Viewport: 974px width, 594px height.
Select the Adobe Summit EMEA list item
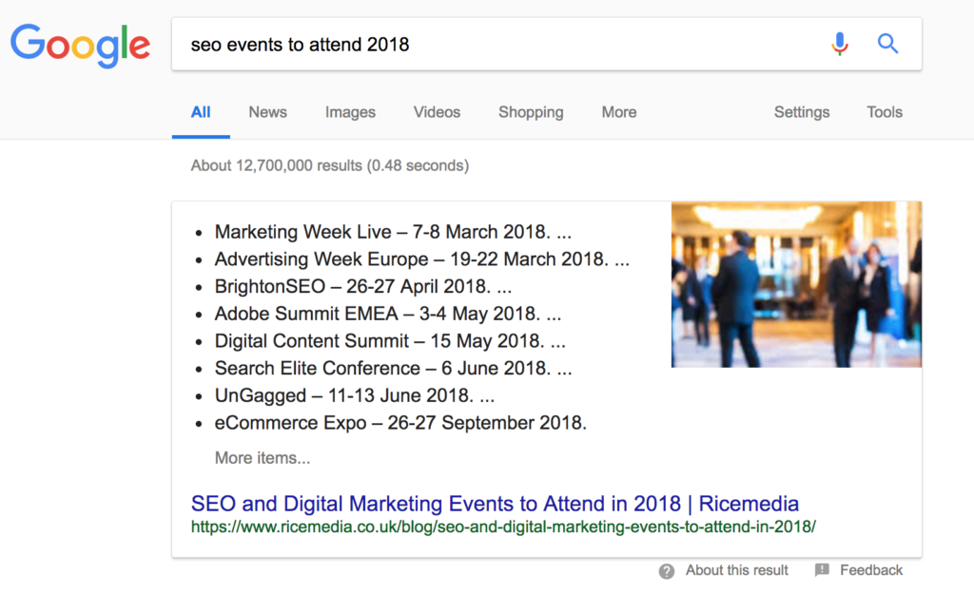(388, 314)
